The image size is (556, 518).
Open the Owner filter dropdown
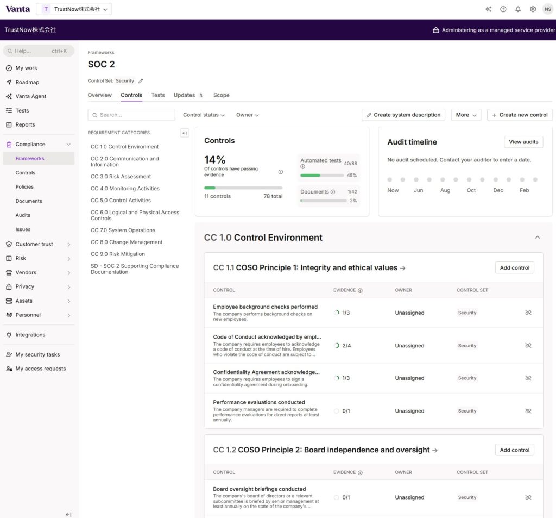[x=247, y=115]
